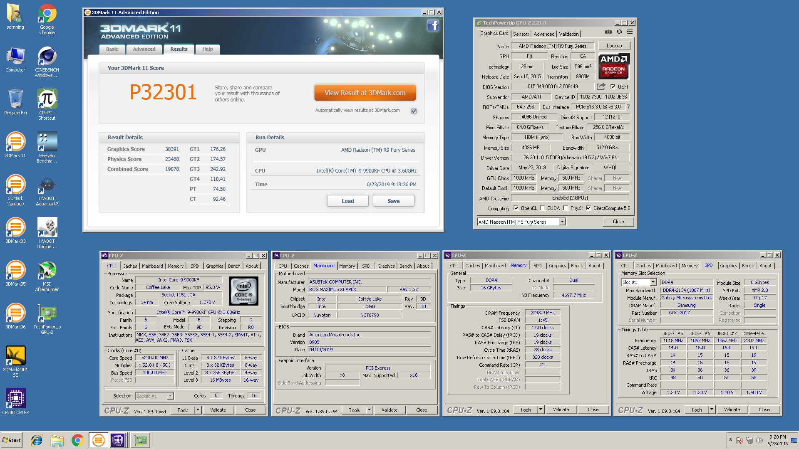Image resolution: width=799 pixels, height=449 pixels.
Task: Click Bus Interface question mark in GPU-Z
Action: 628,107
